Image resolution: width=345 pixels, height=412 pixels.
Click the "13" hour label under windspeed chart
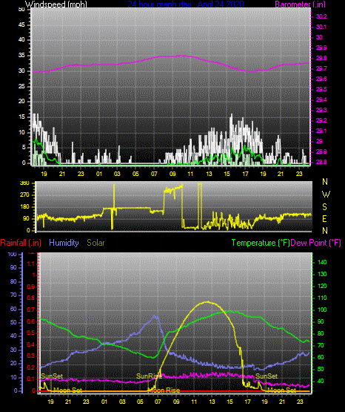[x=209, y=174]
